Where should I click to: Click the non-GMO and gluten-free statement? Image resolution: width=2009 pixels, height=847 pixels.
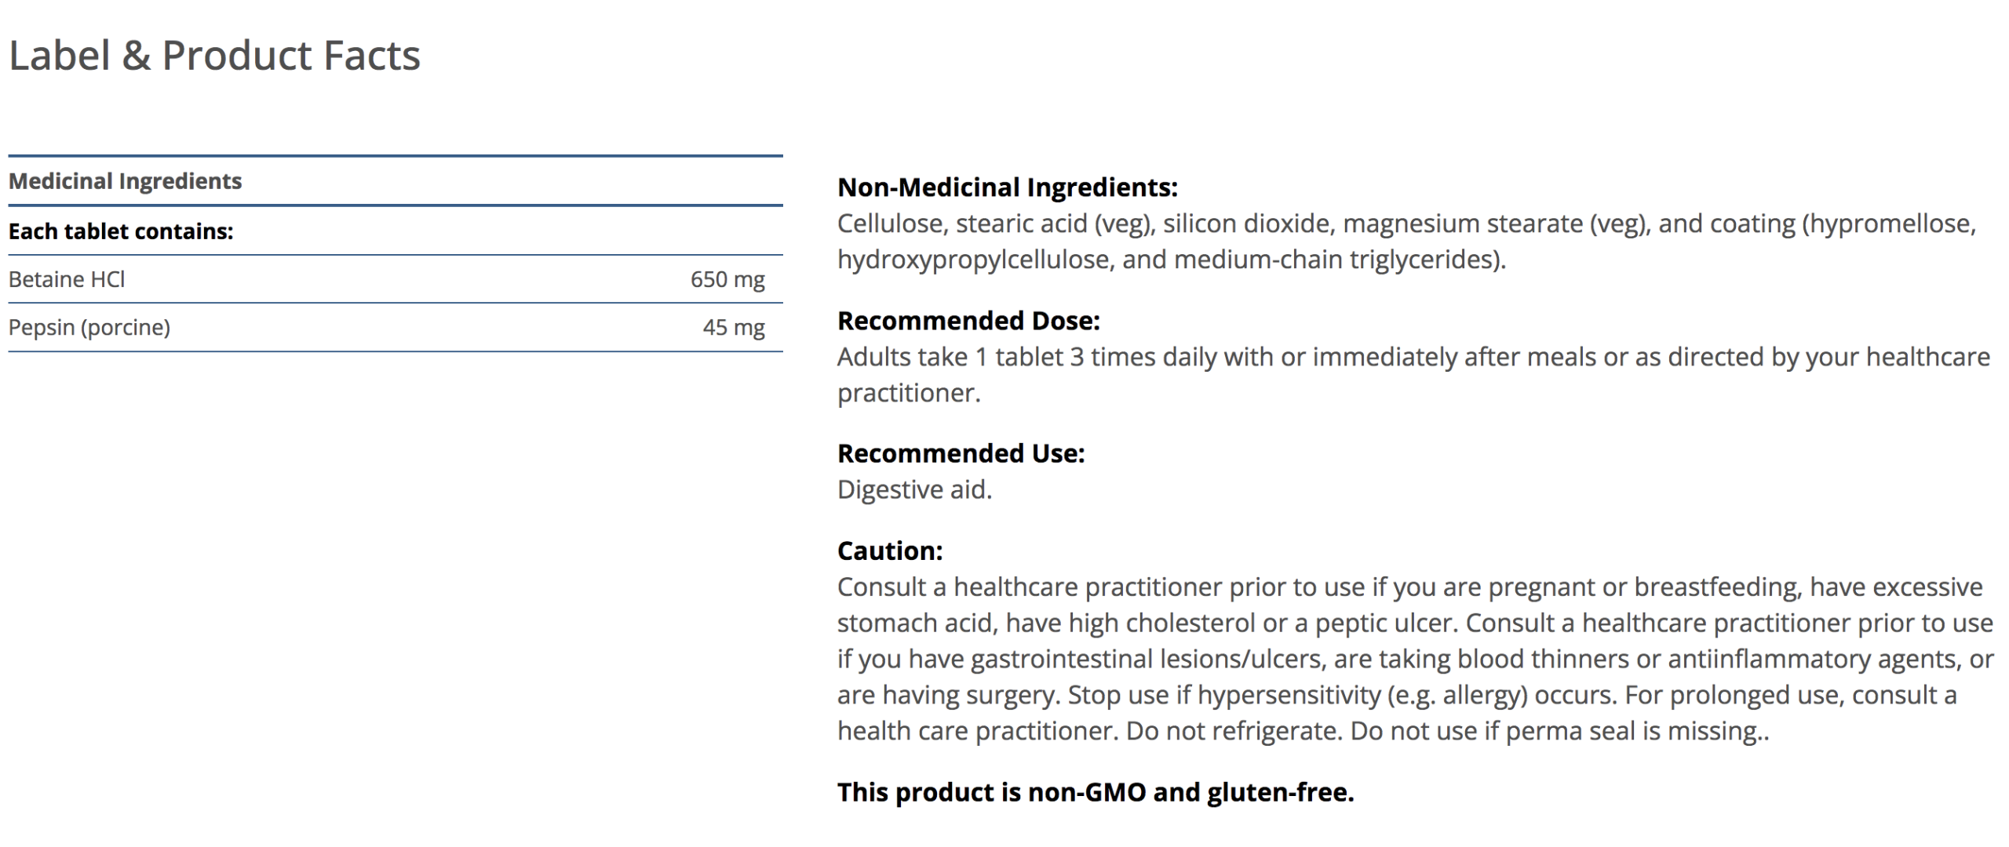[x=1095, y=792]
